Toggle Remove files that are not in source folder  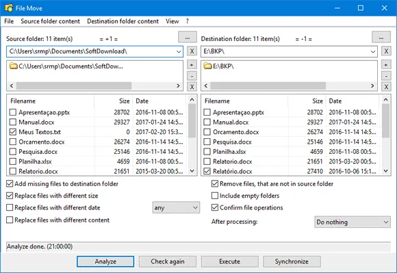[215, 183]
